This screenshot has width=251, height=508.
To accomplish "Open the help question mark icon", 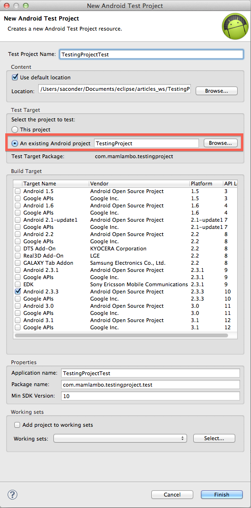I will (12, 495).
